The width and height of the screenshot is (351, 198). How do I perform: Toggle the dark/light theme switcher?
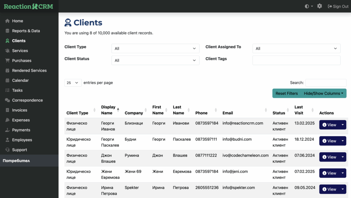point(308,6)
